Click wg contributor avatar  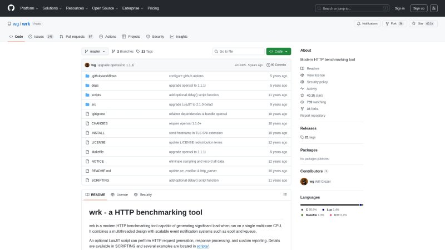[x=304, y=181]
